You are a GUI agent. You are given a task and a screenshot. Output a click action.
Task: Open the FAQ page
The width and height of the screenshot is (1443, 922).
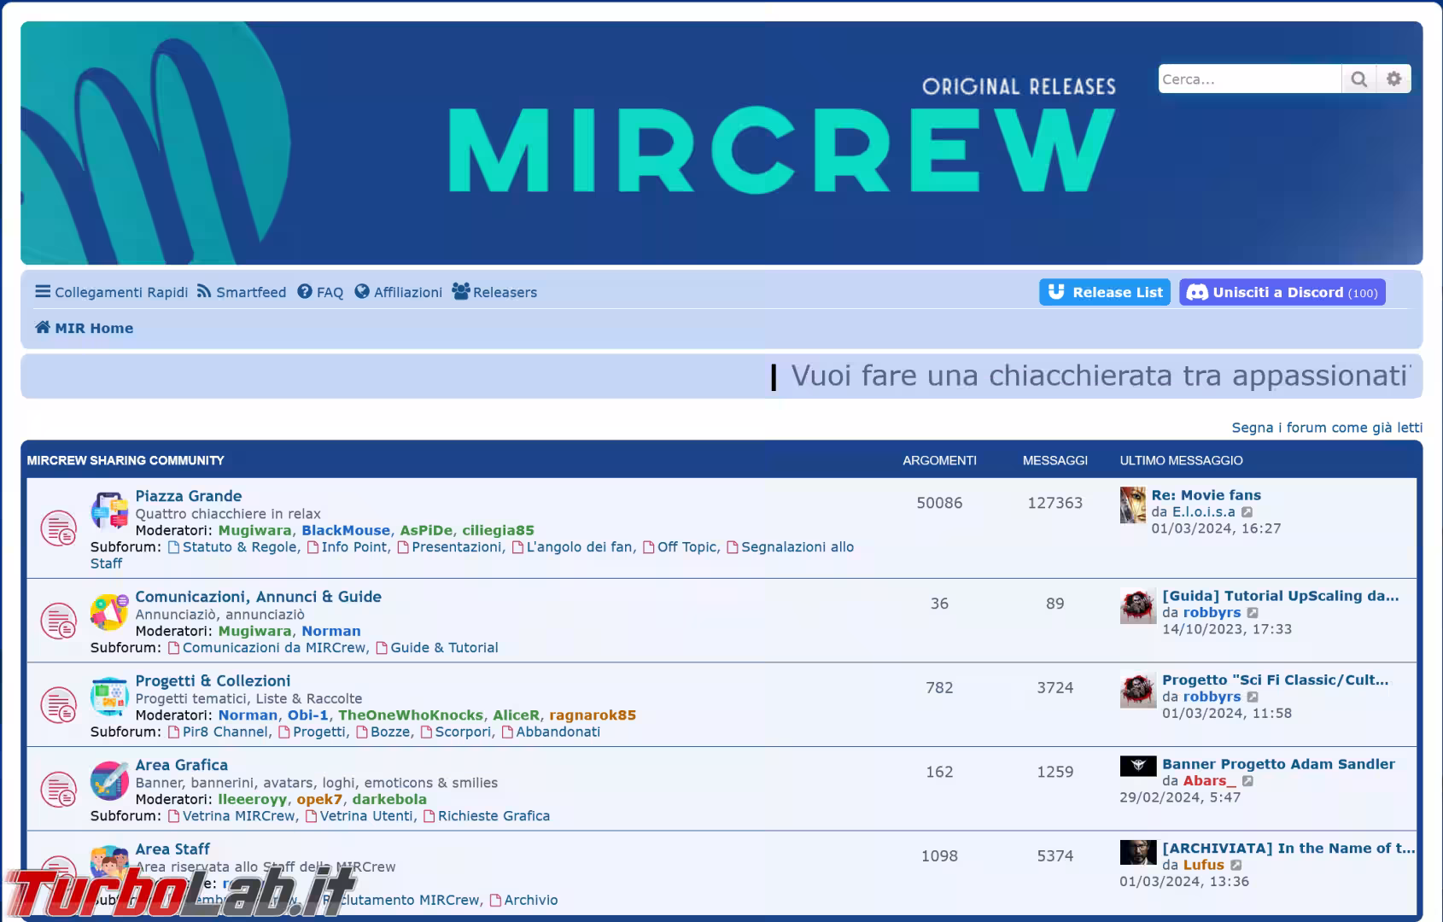pos(320,292)
